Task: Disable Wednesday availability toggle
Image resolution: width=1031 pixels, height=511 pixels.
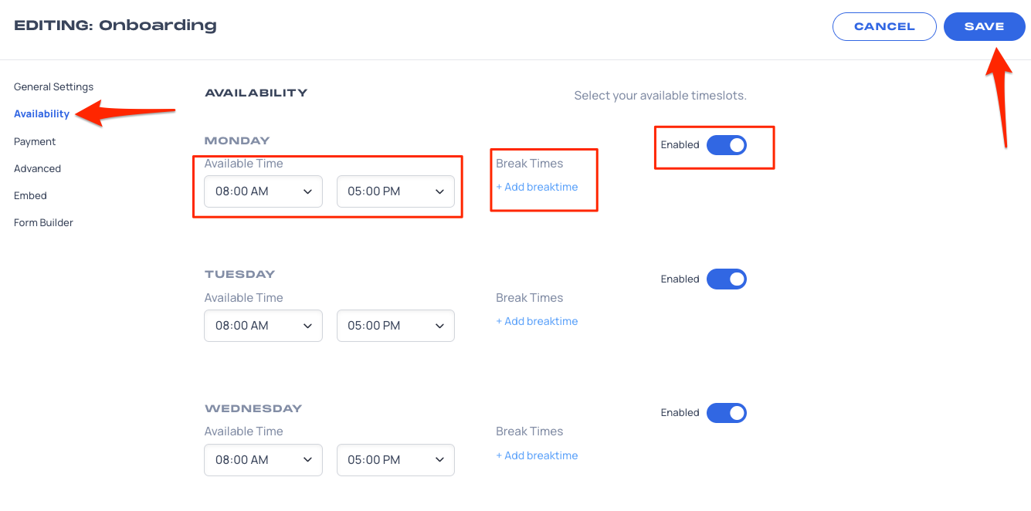Action: 727,413
